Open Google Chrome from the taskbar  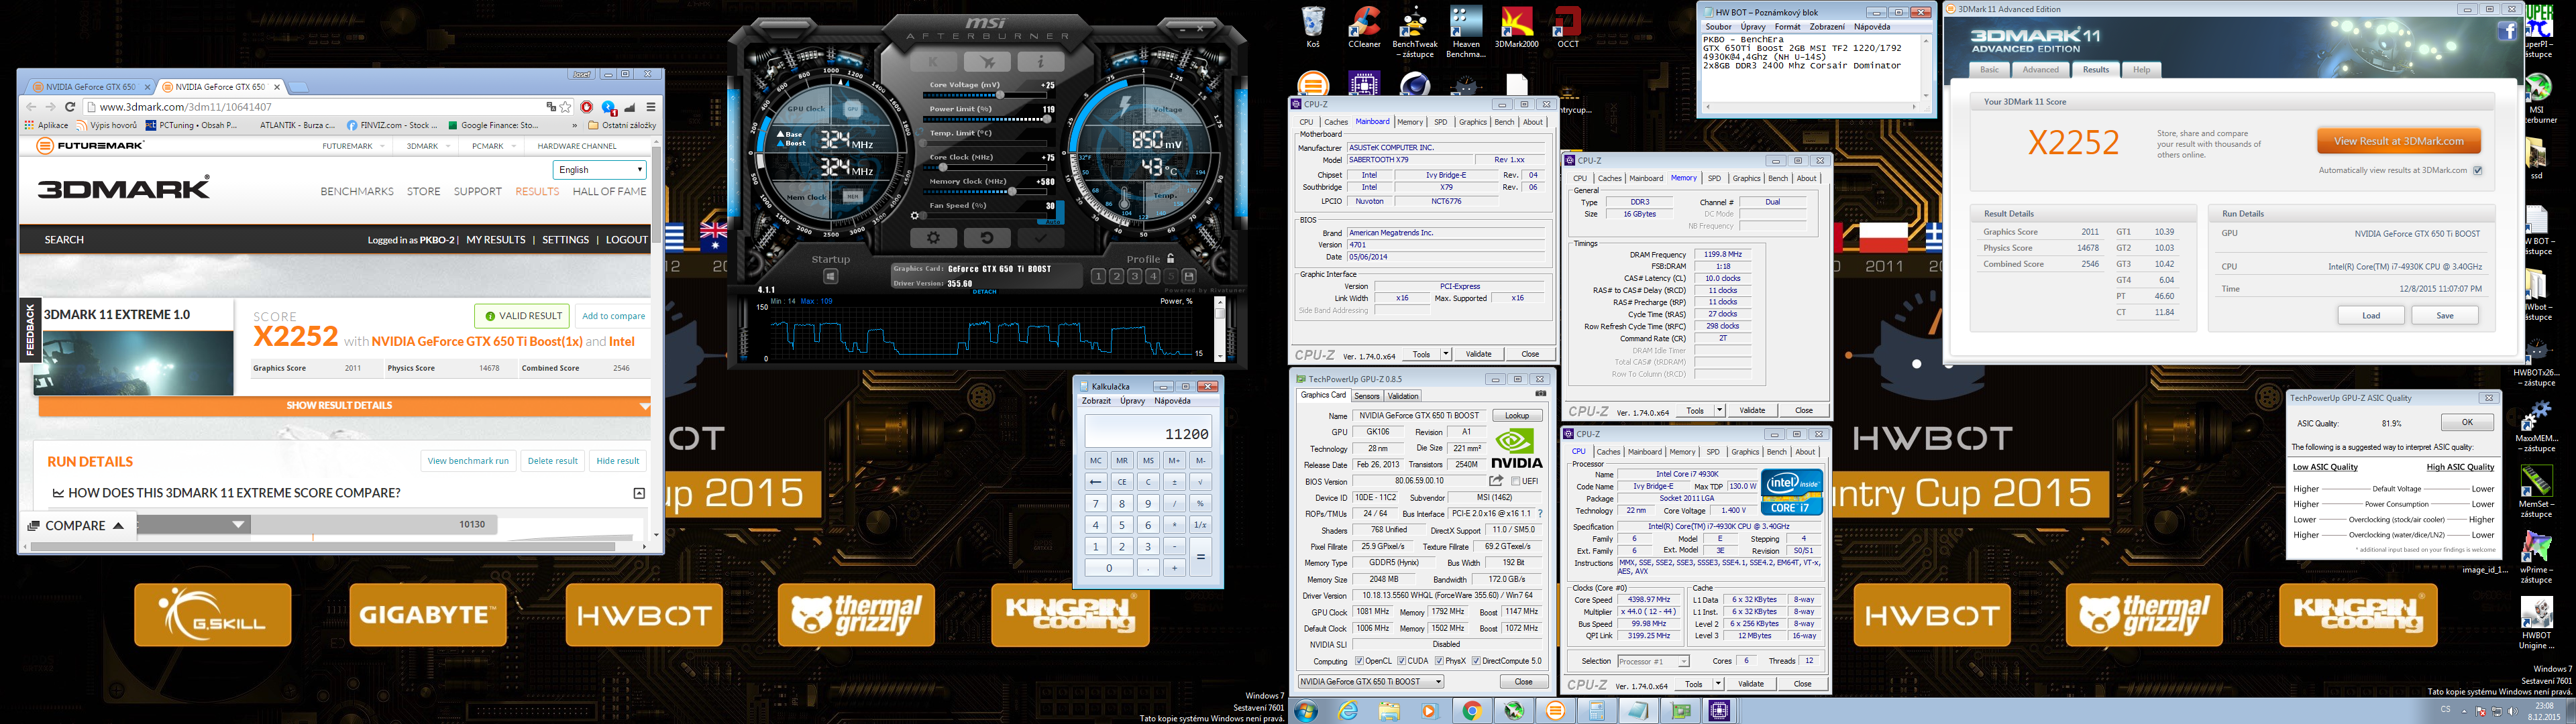[x=1472, y=711]
